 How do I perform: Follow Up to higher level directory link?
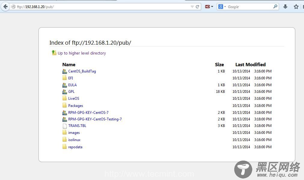click(82, 53)
